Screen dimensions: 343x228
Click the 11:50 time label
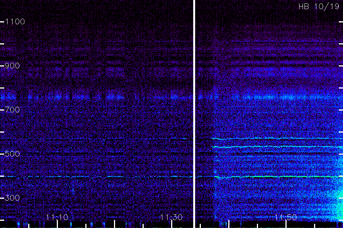click(285, 217)
